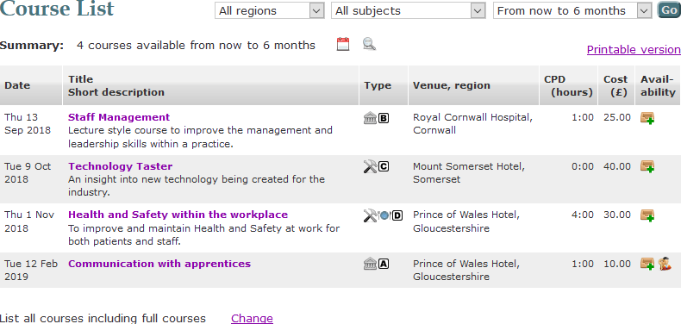Click the magnifying glass search icon
Image resolution: width=681 pixels, height=324 pixels.
pos(369,44)
